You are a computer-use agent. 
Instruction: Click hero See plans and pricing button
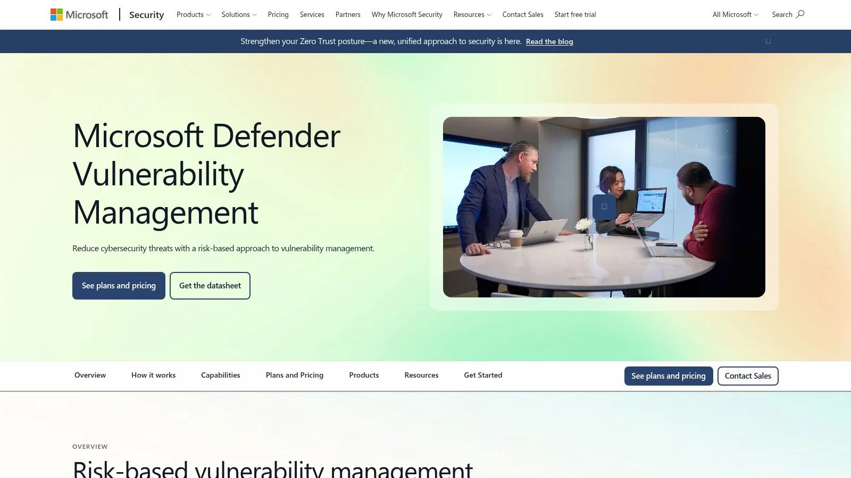coord(119,286)
